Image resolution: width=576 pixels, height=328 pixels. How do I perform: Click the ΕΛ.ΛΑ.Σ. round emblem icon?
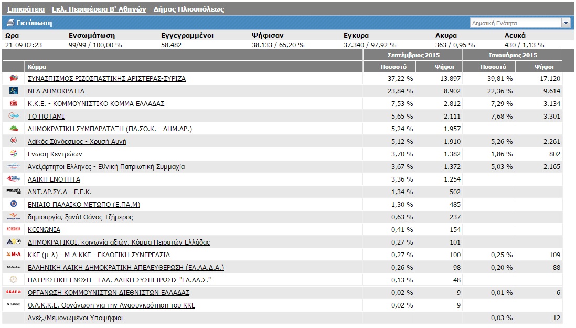click(14, 280)
